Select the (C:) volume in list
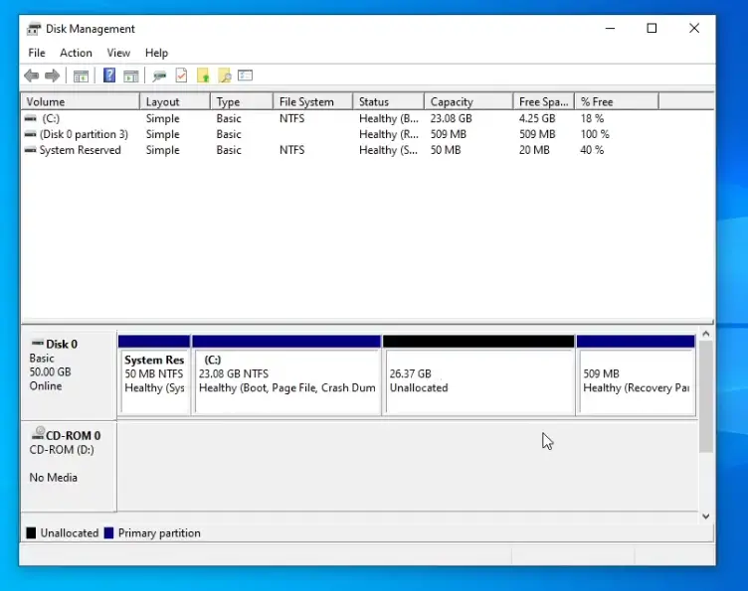The width and height of the screenshot is (748, 591). tap(51, 118)
